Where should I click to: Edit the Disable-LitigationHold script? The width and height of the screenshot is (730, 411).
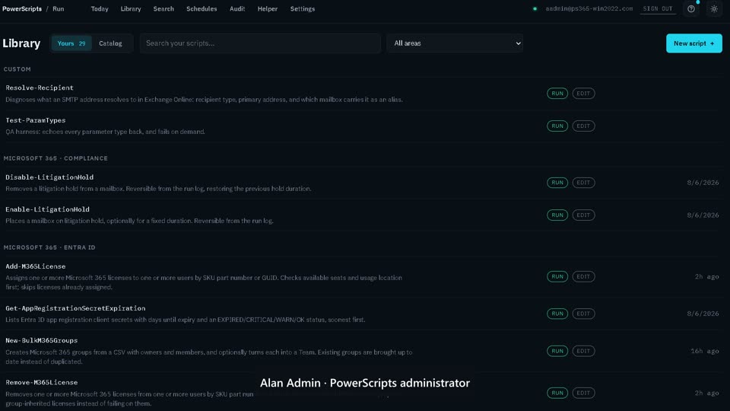(x=583, y=183)
